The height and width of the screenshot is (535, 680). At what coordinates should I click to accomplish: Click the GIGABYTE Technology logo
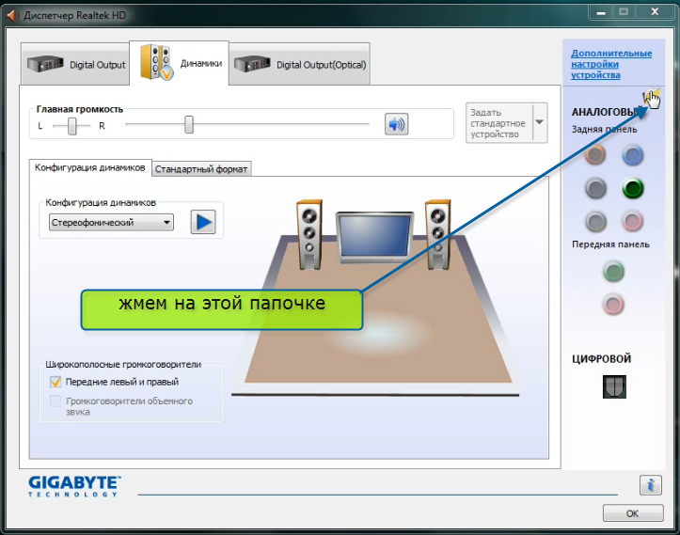tap(74, 485)
